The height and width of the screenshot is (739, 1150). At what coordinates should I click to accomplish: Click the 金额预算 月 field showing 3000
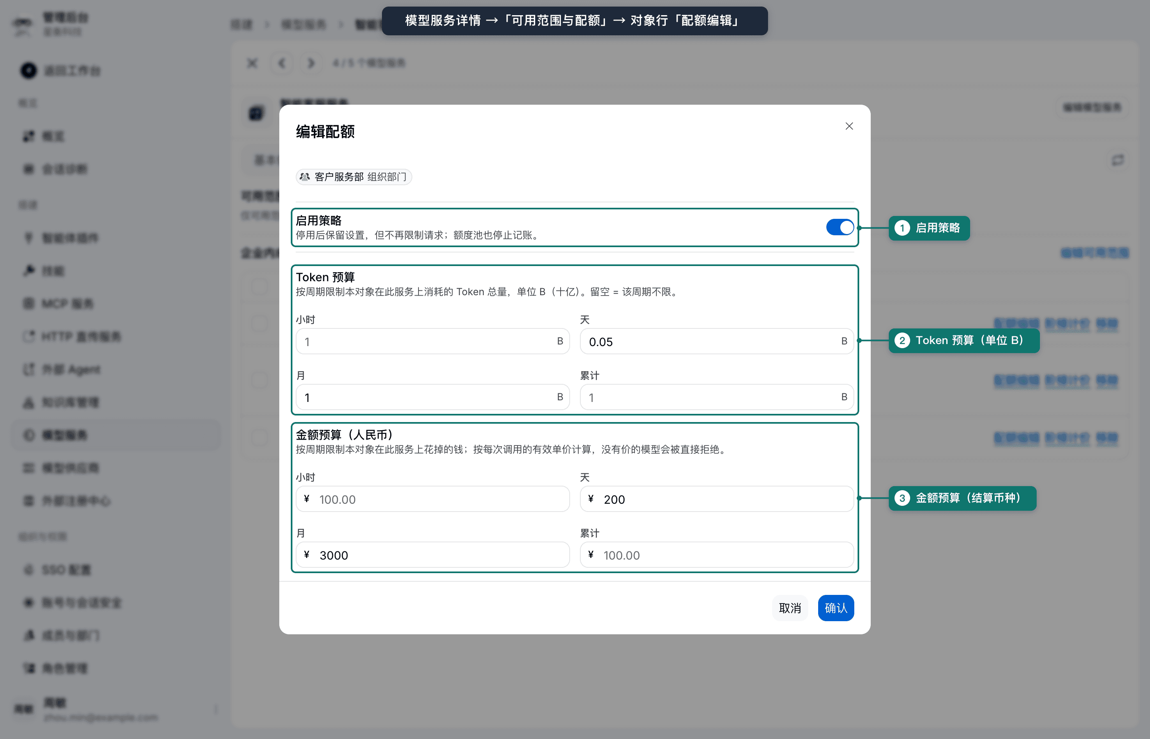tap(432, 555)
